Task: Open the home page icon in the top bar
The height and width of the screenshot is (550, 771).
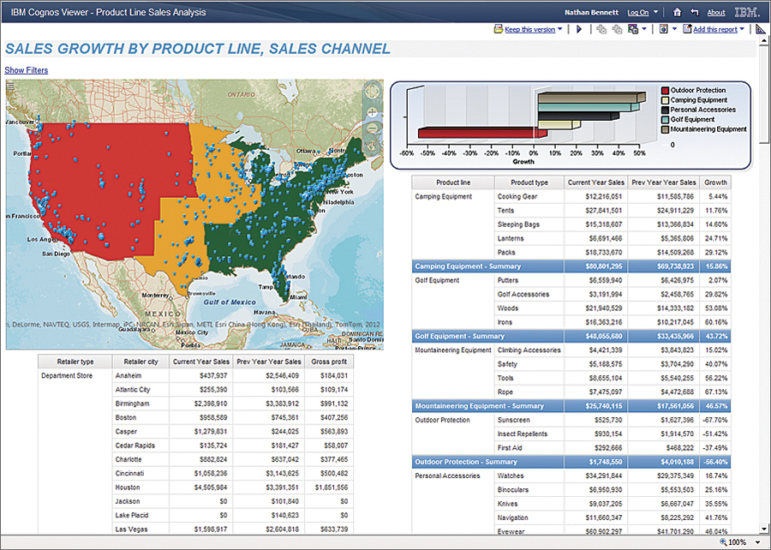Action: (677, 12)
